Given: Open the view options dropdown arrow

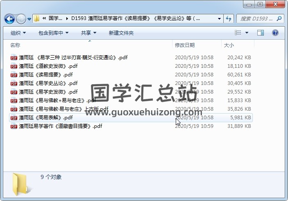Looking at the screenshot, I should 247,33.
